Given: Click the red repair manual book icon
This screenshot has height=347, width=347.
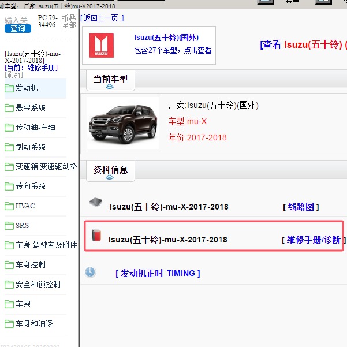Looking at the screenshot, I should coord(96,235).
